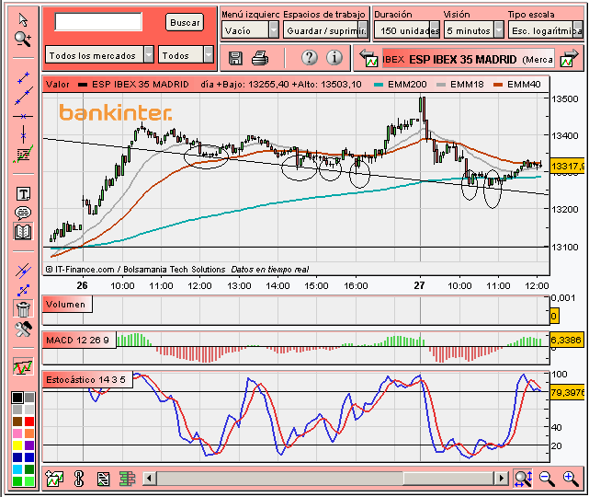Select the black color swatch
The height and width of the screenshot is (497, 589).
[17, 398]
